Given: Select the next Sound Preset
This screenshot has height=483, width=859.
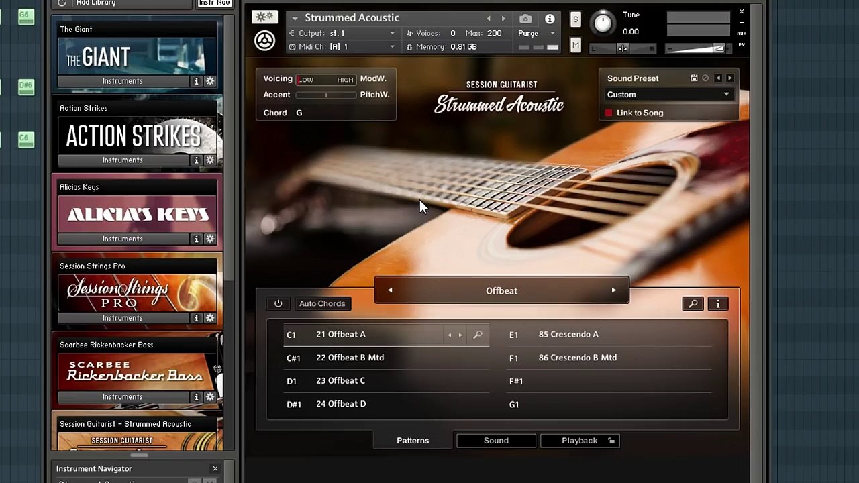Looking at the screenshot, I should [729, 78].
